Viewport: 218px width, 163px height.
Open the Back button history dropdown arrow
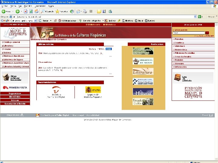coord(13,11)
